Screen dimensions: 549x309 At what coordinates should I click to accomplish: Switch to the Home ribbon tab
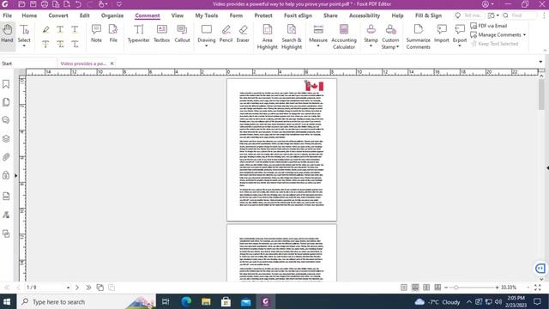click(29, 15)
